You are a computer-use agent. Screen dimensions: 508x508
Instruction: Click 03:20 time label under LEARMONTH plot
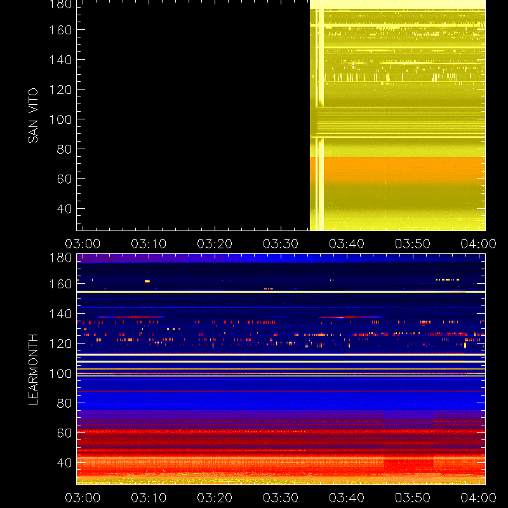(x=215, y=498)
